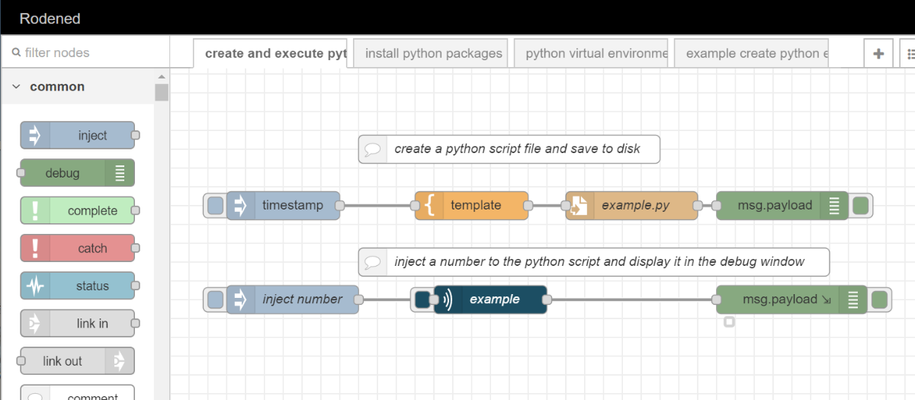Select the 'create a python script file' comment
This screenshot has width=915, height=400.
(509, 149)
